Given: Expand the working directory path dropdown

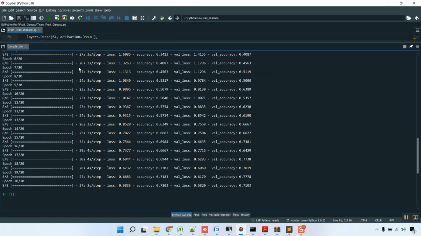Looking at the screenshot, I should pos(403,18).
